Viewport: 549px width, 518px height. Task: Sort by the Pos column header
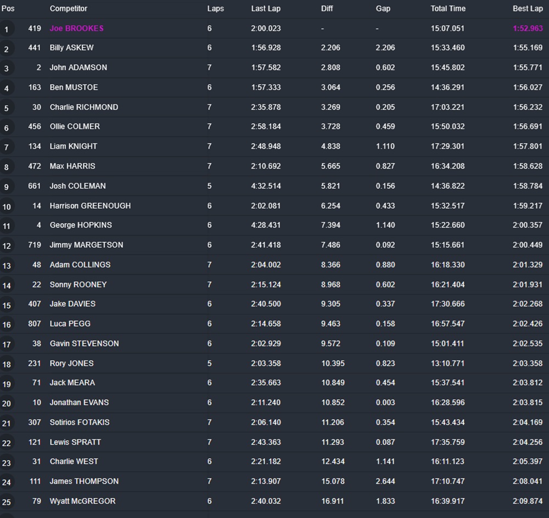[x=8, y=9]
